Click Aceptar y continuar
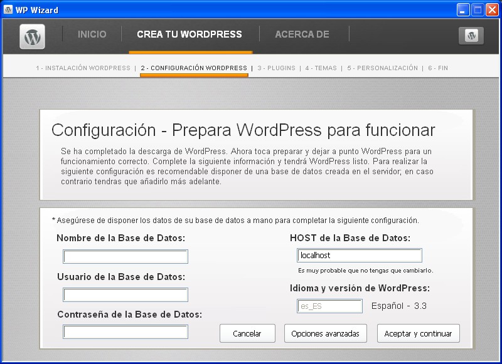 click(419, 333)
